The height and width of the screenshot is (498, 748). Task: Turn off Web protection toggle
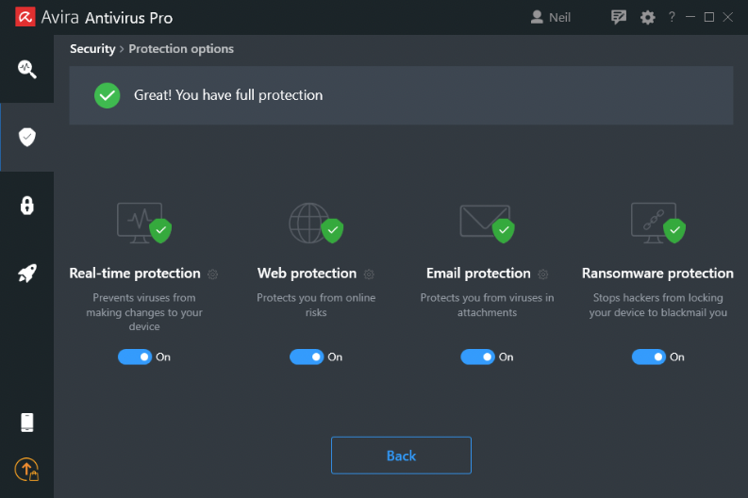(x=307, y=357)
